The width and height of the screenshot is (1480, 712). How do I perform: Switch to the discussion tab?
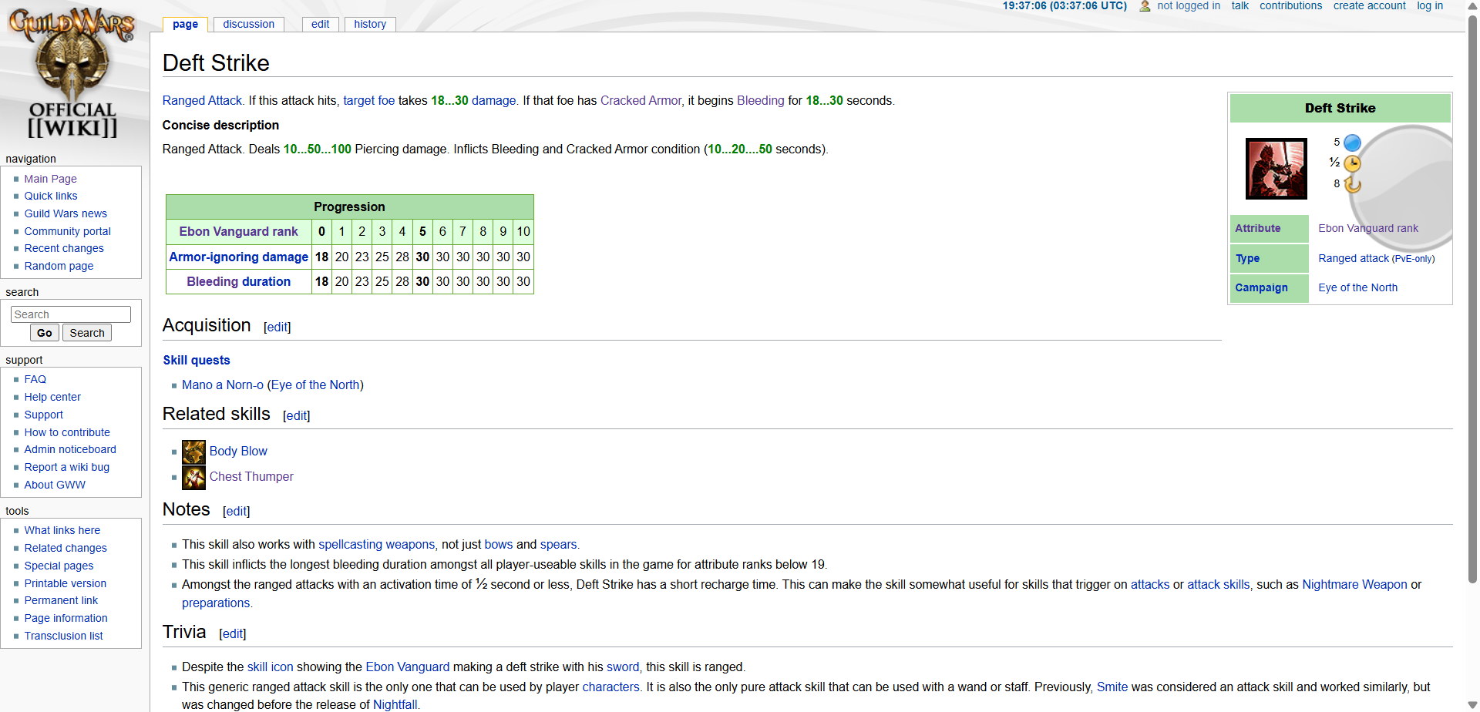click(248, 24)
